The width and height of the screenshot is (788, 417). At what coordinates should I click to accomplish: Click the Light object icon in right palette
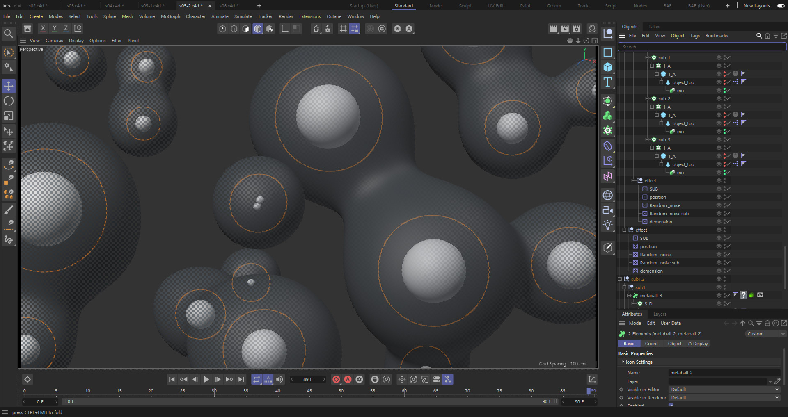(x=608, y=225)
